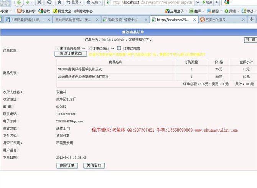Image resolution: width=257 pixels, height=188 pixels.
Task: Close the localhost tab
Action: coord(194,20)
